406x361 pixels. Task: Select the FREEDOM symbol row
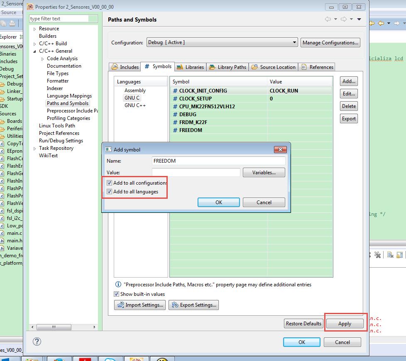point(251,130)
